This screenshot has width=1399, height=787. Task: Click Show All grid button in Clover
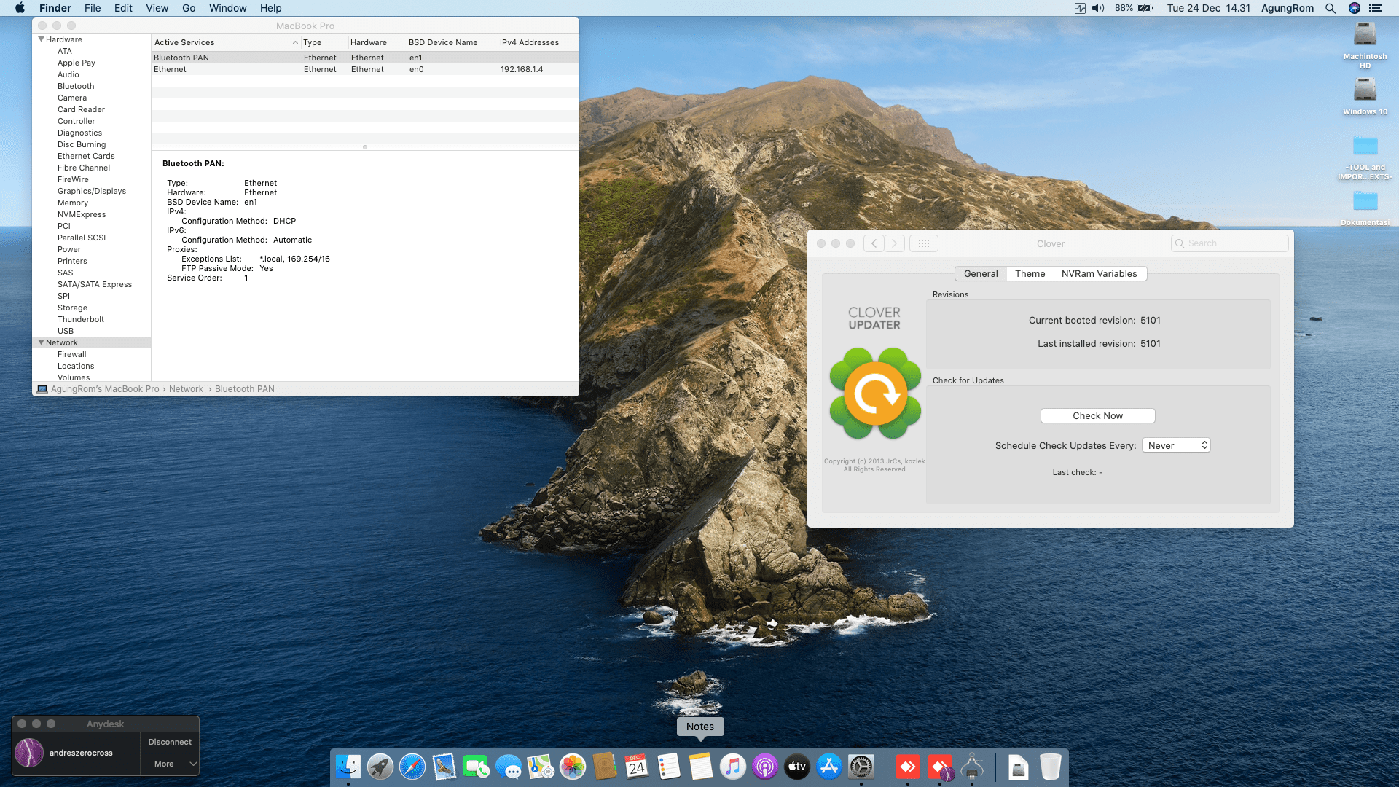coord(923,243)
